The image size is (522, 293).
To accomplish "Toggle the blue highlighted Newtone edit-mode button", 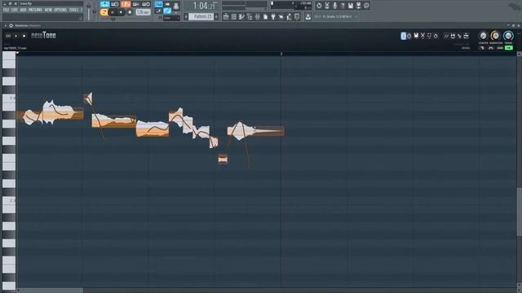I will [403, 36].
